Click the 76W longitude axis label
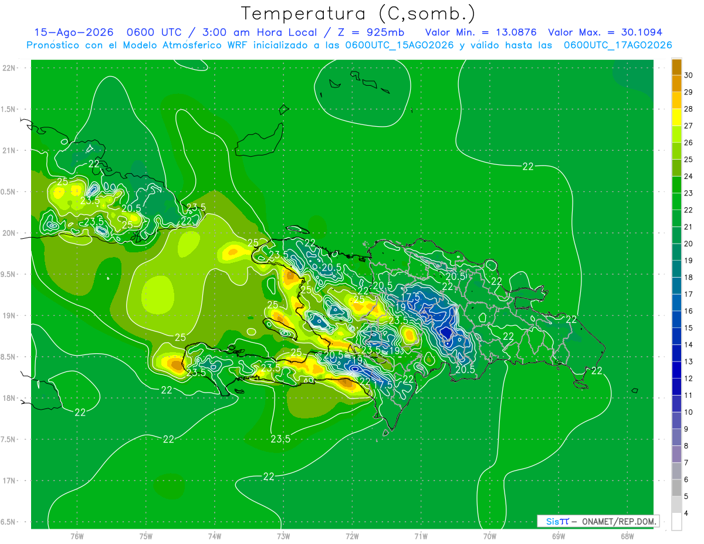 click(x=77, y=536)
